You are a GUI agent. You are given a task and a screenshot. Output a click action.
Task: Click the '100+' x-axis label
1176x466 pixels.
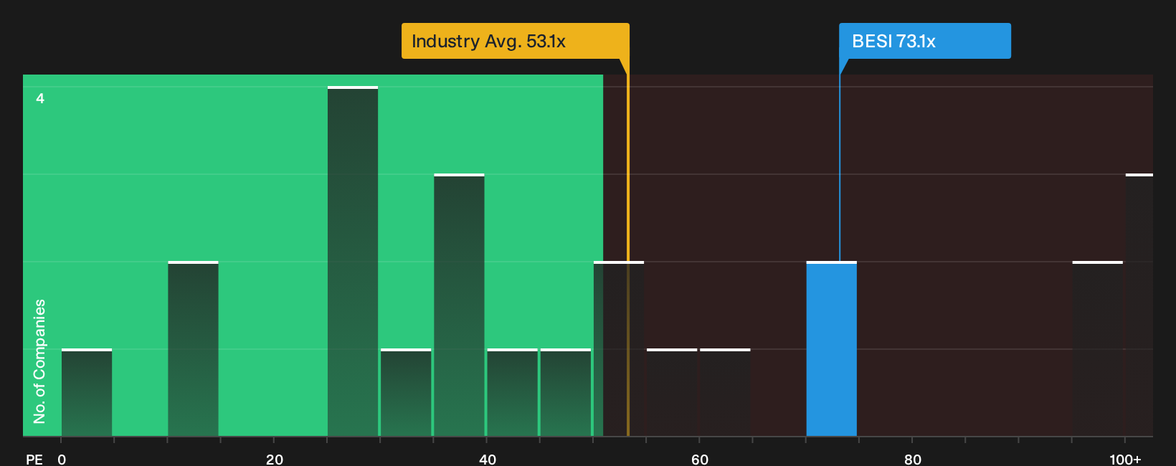1125,459
